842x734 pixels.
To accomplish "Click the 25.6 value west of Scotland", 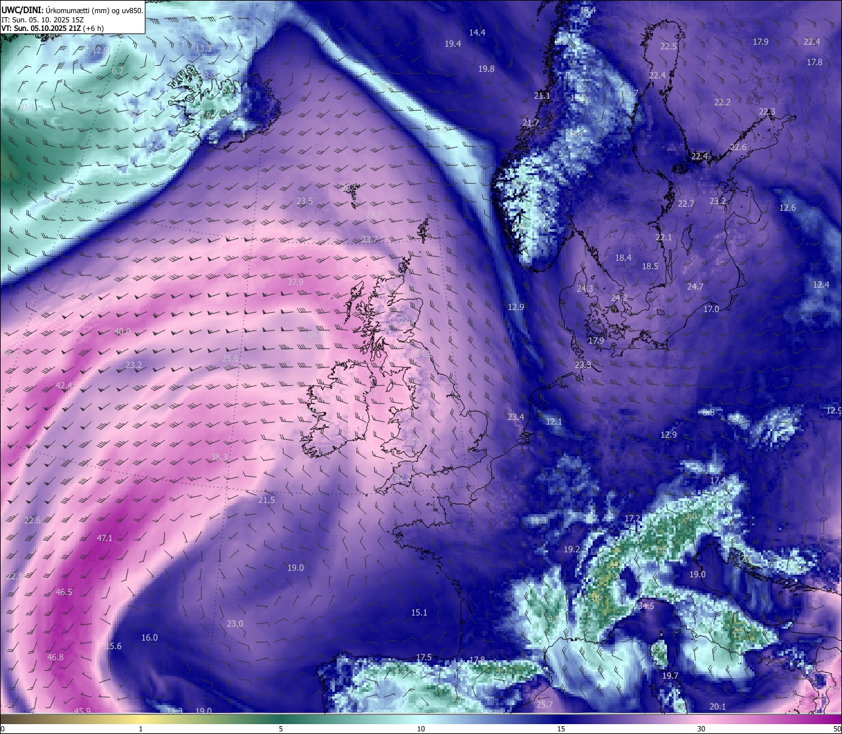I will (x=230, y=358).
